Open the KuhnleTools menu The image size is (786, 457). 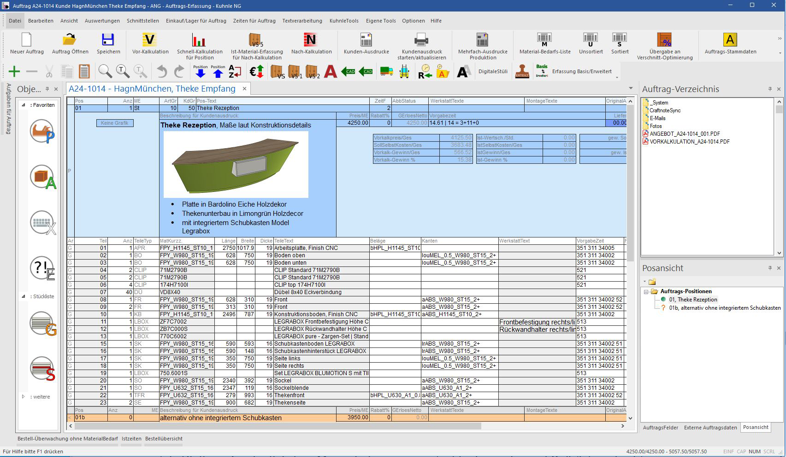[x=344, y=21]
